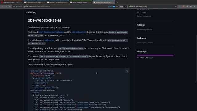Image resolution: width=197 pixels, height=111 pixels.
Task: Click the shield tracking protection icon
Action: click(x=14, y=6)
